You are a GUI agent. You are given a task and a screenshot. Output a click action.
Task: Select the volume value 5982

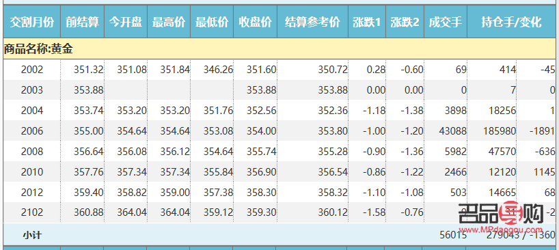[x=455, y=152]
